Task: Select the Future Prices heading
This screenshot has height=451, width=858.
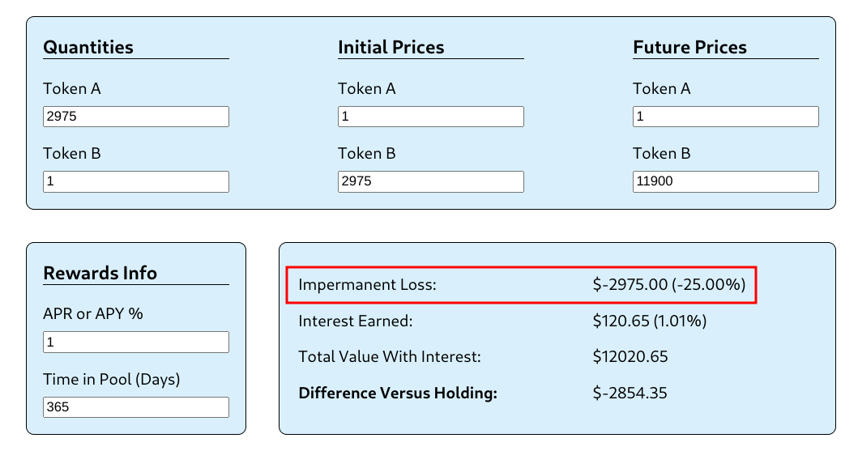Action: point(689,47)
